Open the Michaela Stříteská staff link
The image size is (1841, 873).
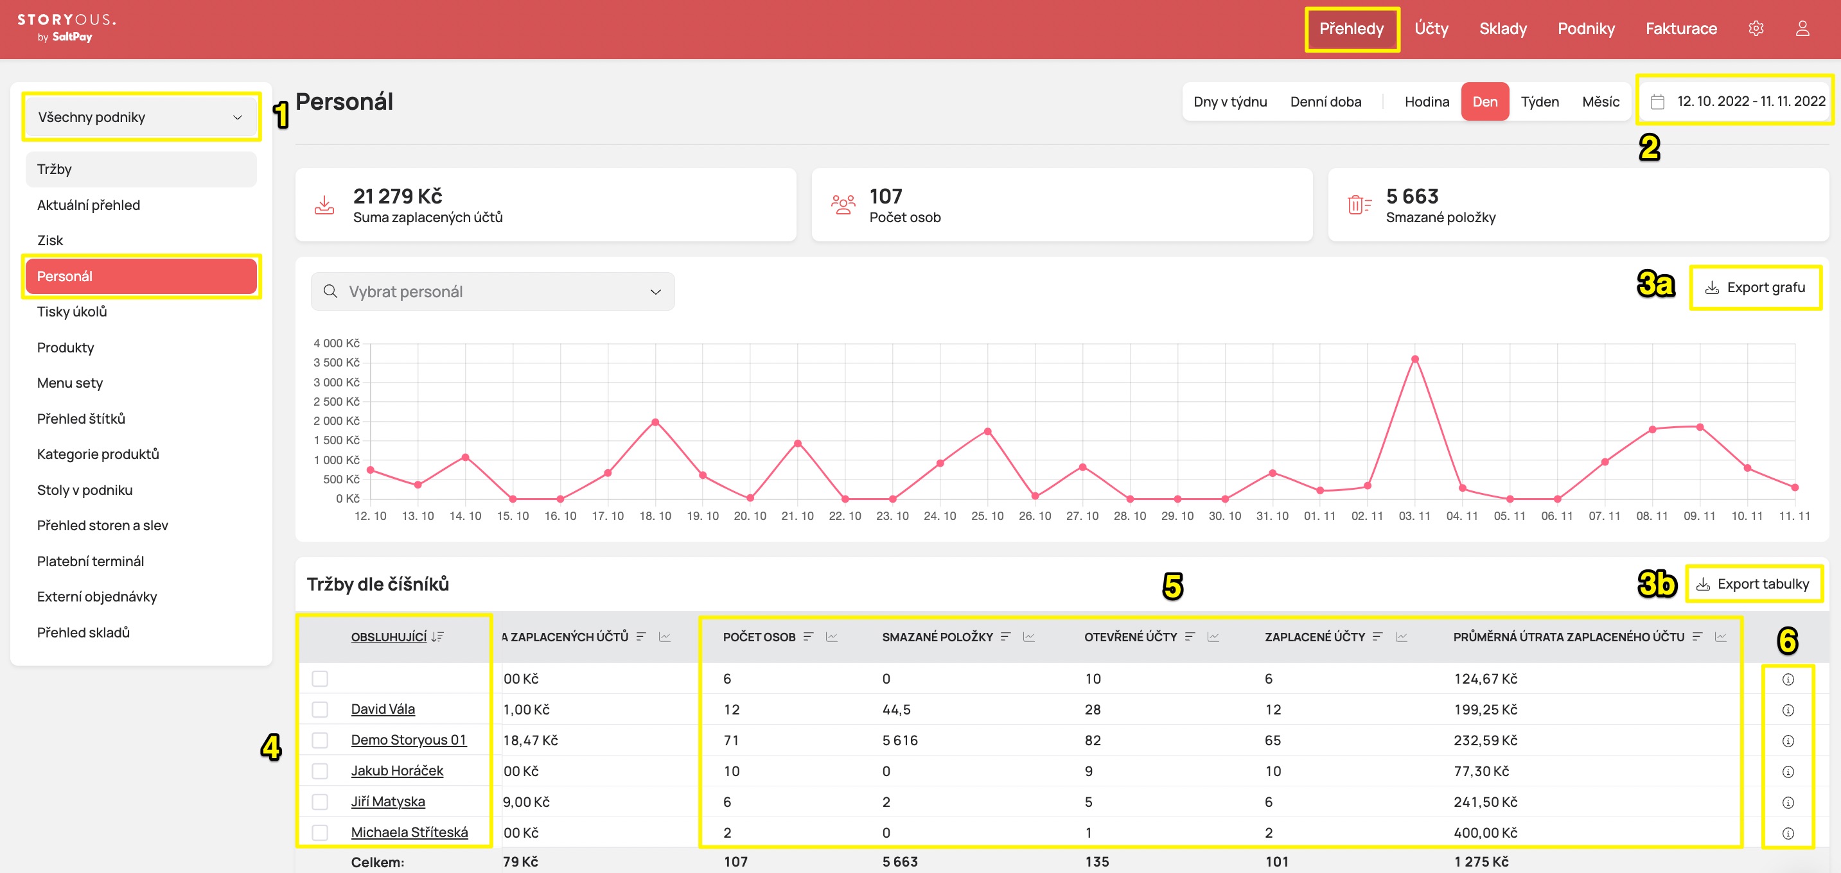409,833
